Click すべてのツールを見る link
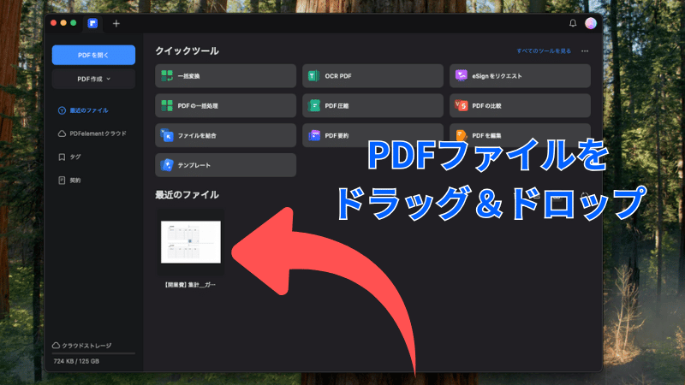685x385 pixels. (544, 51)
